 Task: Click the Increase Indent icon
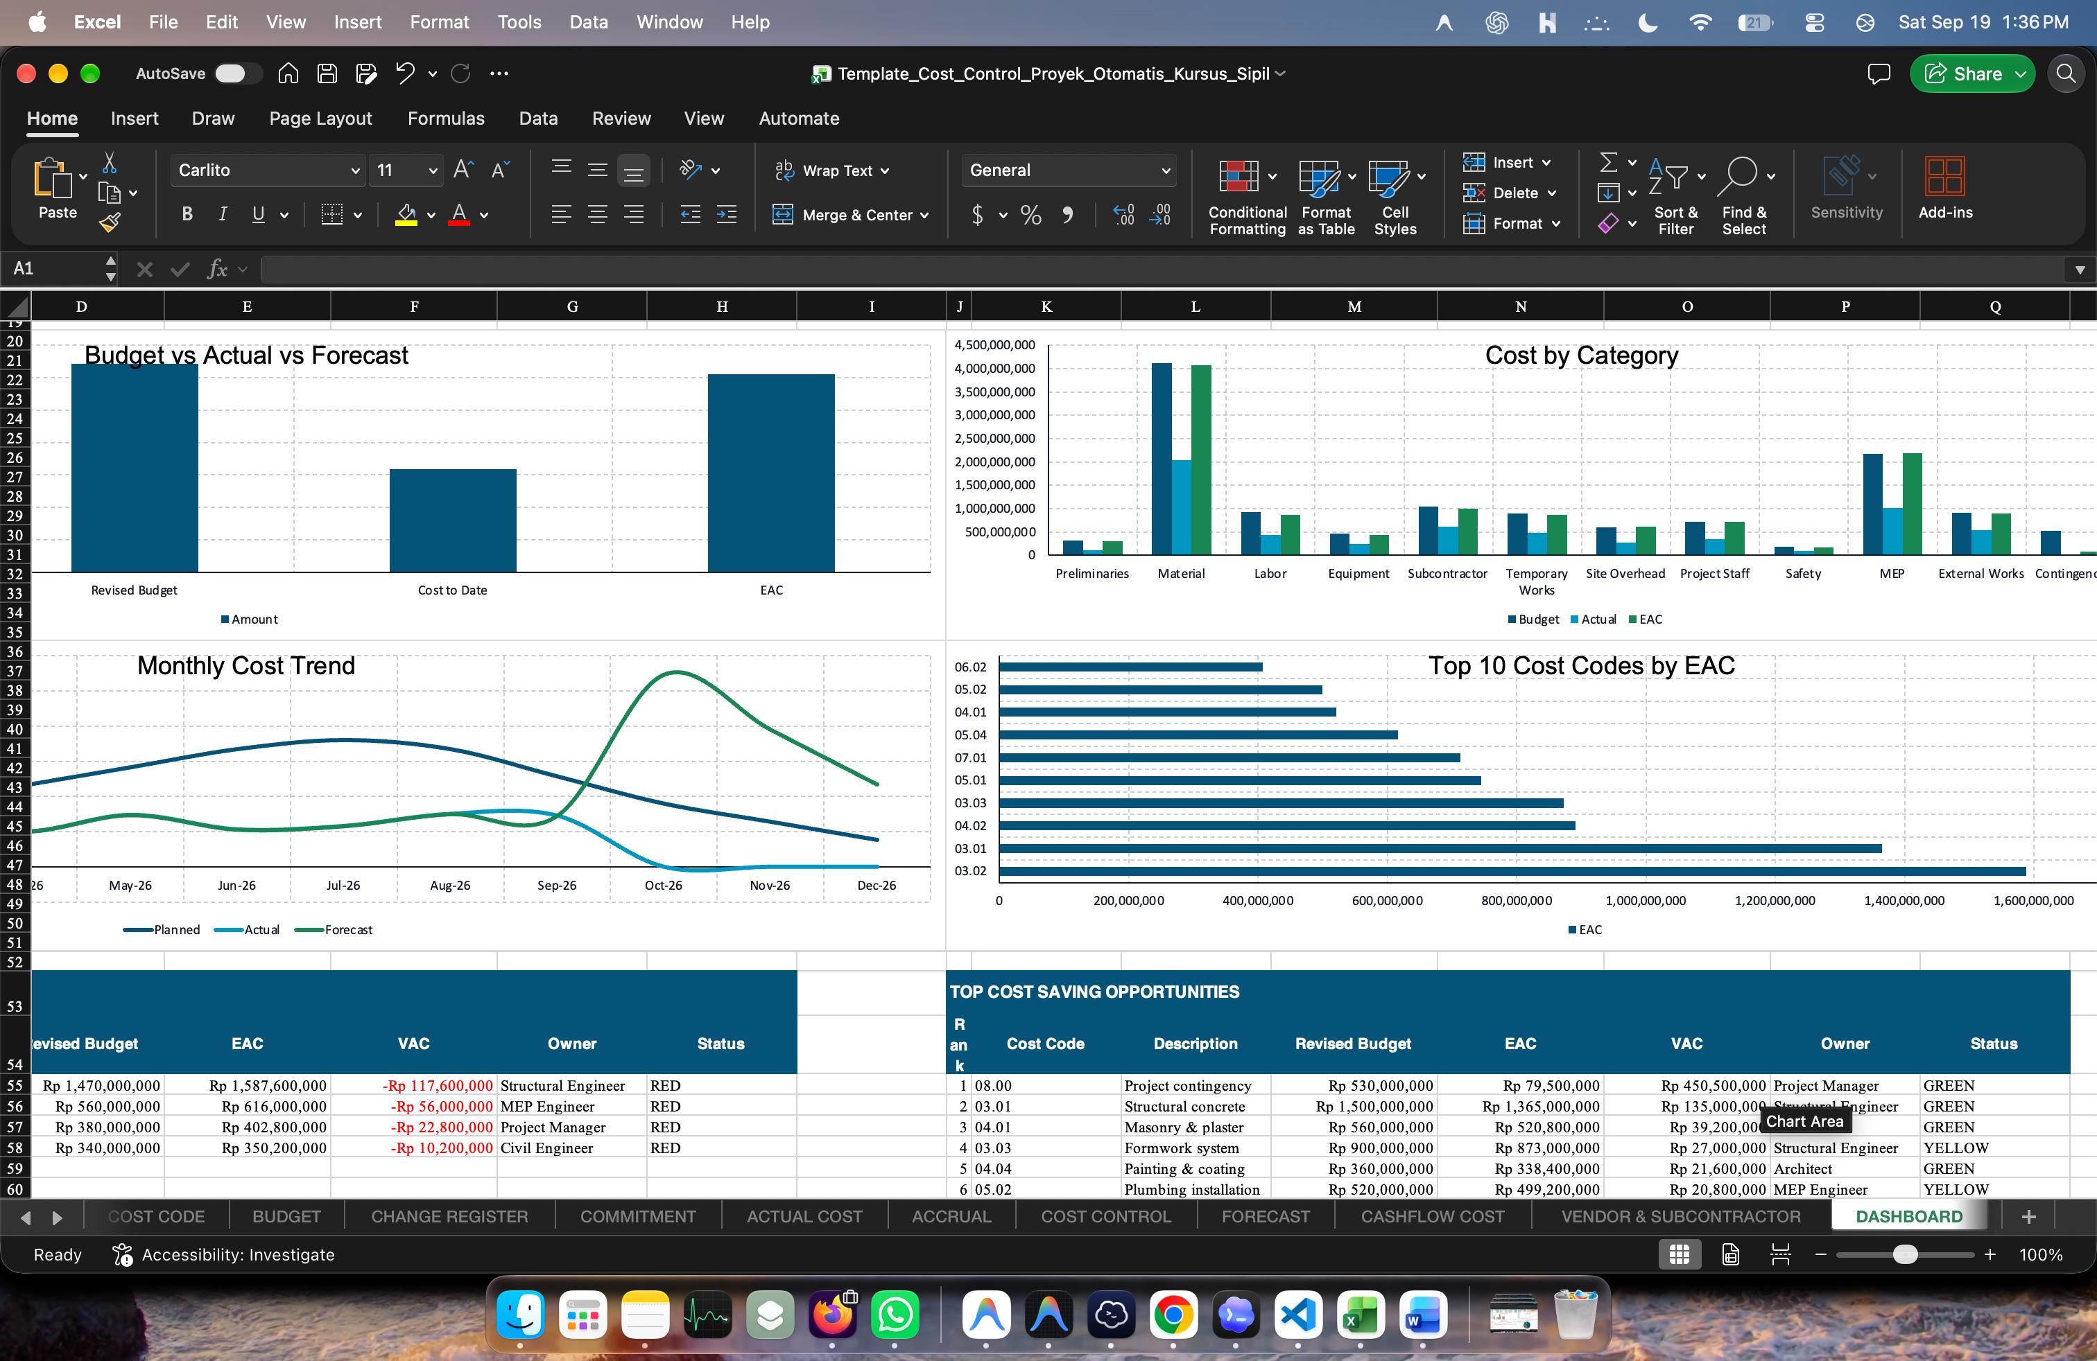pos(727,214)
